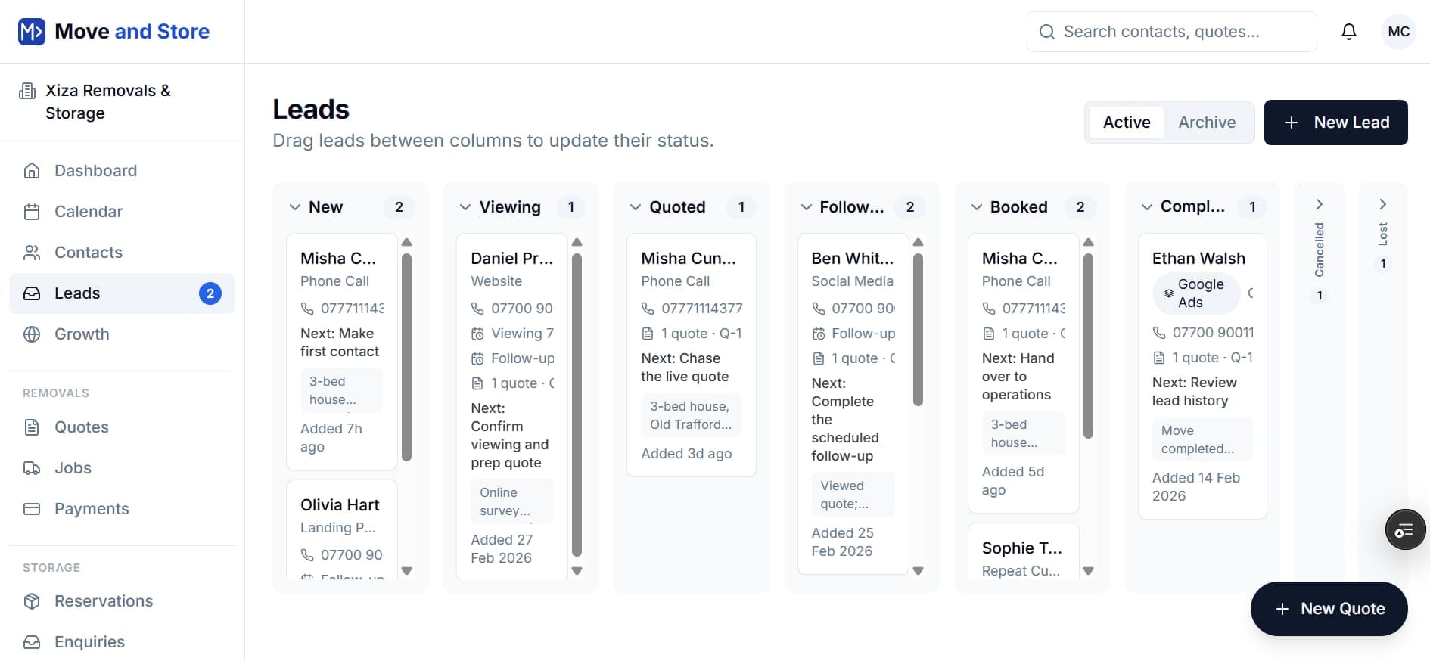Viewport: 1430px width, 661px height.
Task: Open Enquiries from the Storage menu
Action: click(x=89, y=641)
